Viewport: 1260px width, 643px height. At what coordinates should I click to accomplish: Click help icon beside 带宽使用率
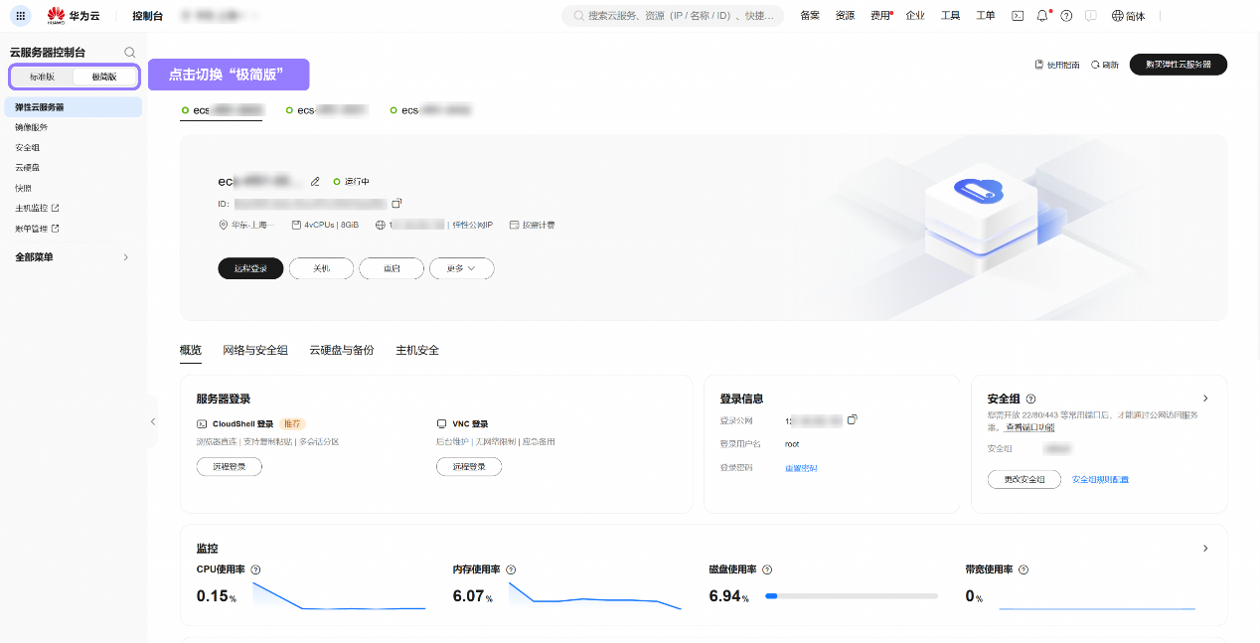[1023, 569]
